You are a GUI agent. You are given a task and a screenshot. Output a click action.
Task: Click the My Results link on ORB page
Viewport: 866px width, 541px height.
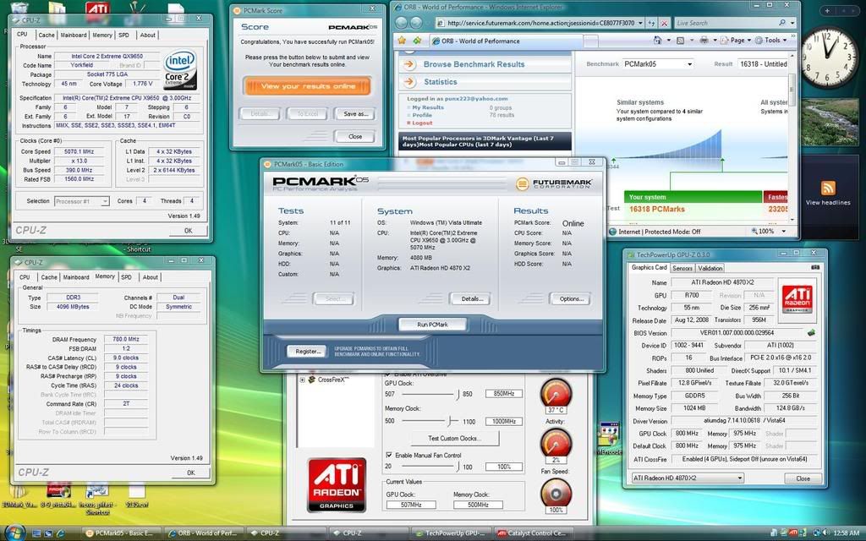[427, 107]
